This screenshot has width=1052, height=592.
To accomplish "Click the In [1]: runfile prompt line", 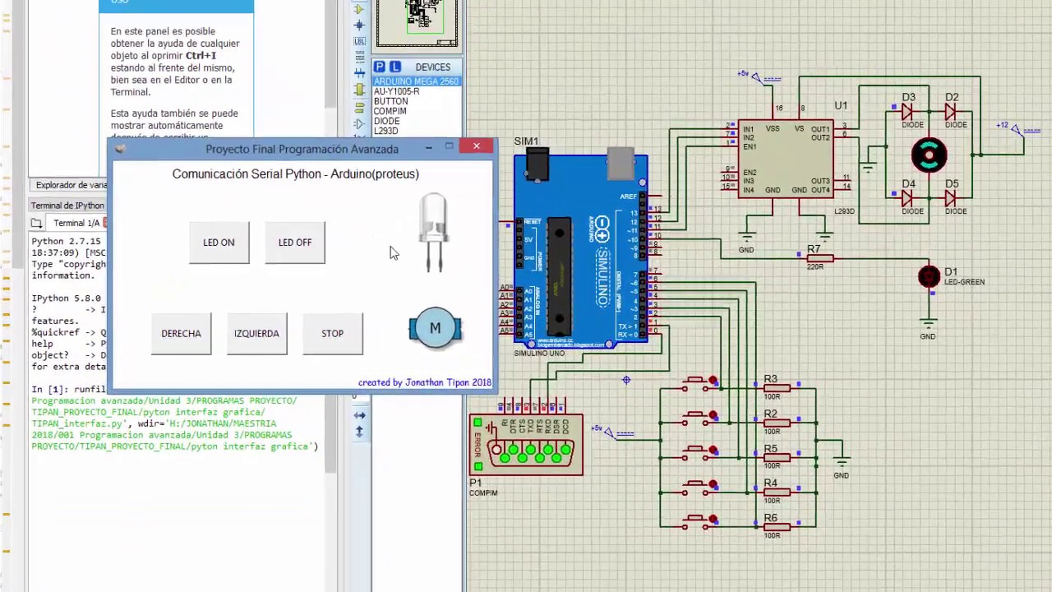I will [x=69, y=389].
